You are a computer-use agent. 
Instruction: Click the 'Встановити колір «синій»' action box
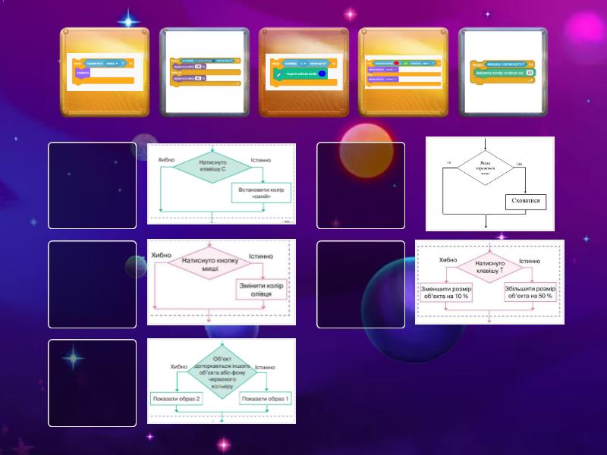[x=260, y=193]
